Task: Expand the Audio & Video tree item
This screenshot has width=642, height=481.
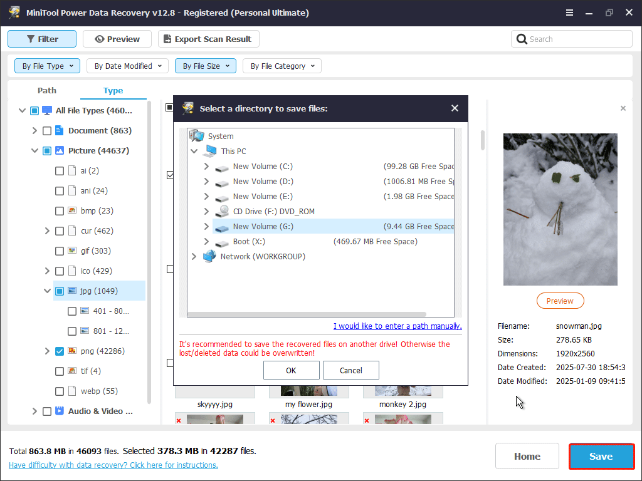Action: (x=34, y=411)
